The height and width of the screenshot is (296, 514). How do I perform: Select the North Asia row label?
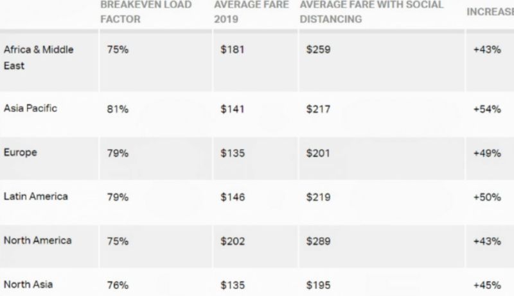(28, 284)
